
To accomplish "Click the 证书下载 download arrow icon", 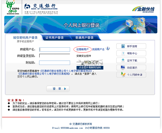I will pyautogui.click(x=123, y=60).
